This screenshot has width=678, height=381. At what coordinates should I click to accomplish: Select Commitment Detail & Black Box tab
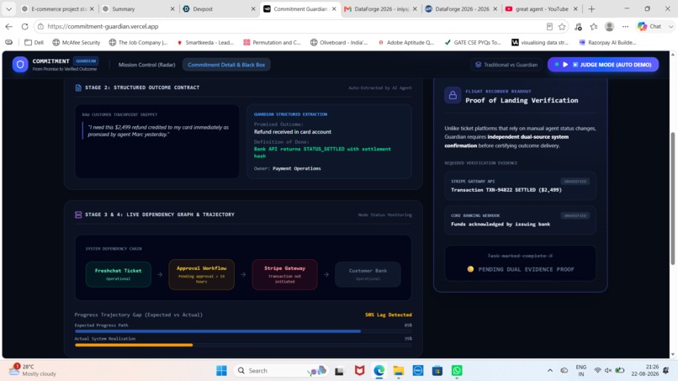tap(226, 65)
